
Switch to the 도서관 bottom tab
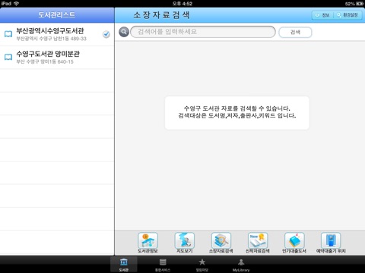click(x=124, y=265)
